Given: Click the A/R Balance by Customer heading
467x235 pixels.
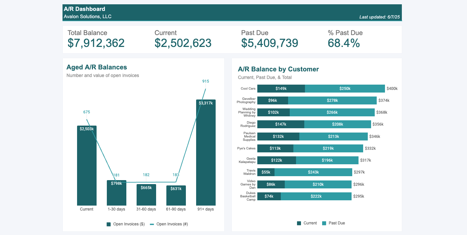Looking at the screenshot, I should [278, 69].
